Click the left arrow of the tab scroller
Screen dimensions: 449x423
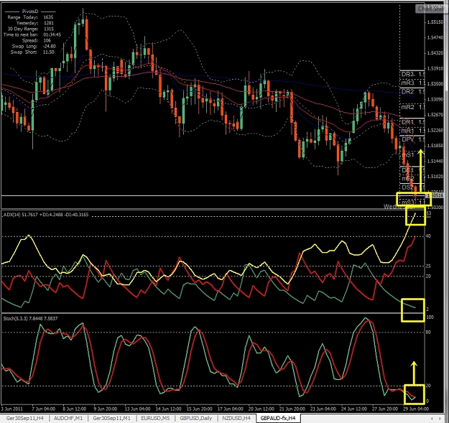[432, 419]
